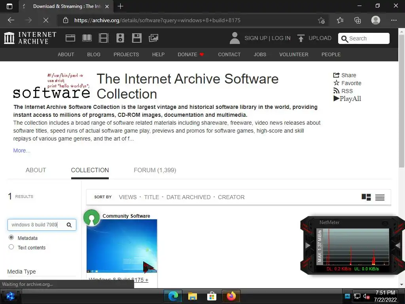Open the browser profile icon
This screenshot has height=304, width=405.
376,20
